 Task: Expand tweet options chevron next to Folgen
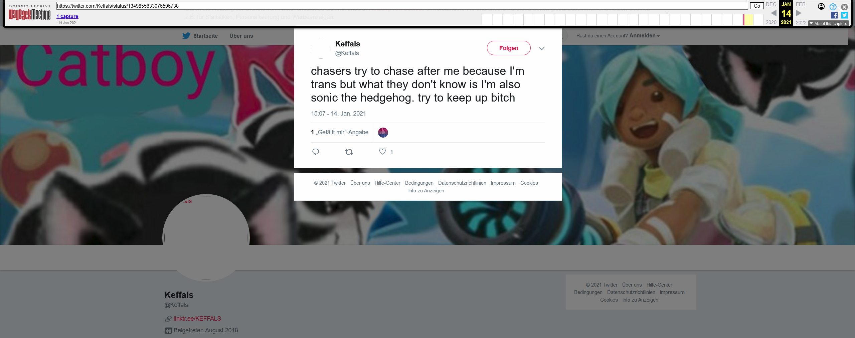click(x=542, y=49)
